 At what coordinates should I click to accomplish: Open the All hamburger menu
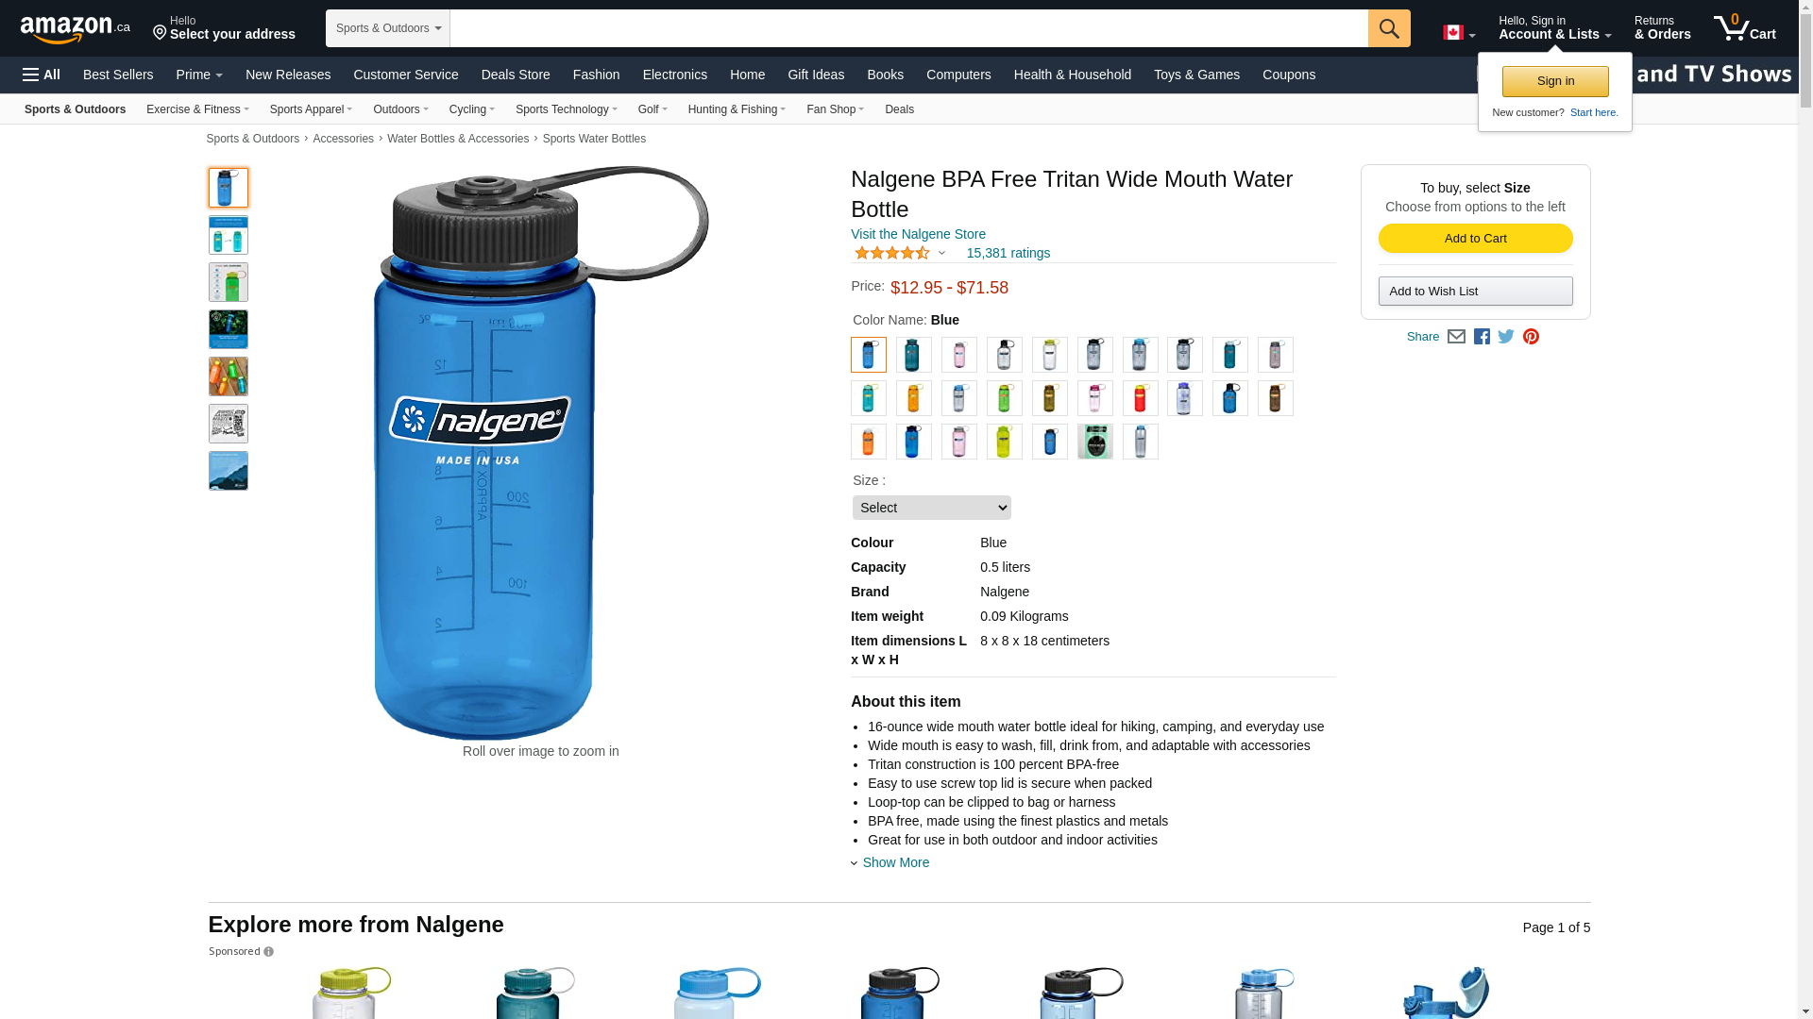click(x=42, y=75)
